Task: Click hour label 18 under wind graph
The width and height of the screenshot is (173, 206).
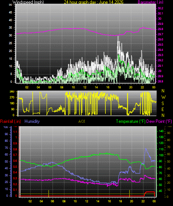Action: point(119,87)
